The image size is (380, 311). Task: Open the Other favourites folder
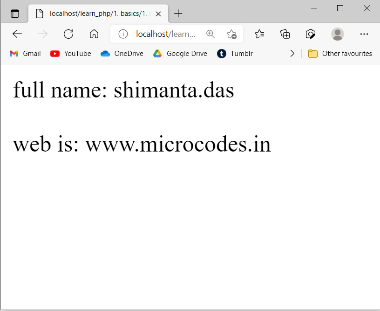coord(340,54)
